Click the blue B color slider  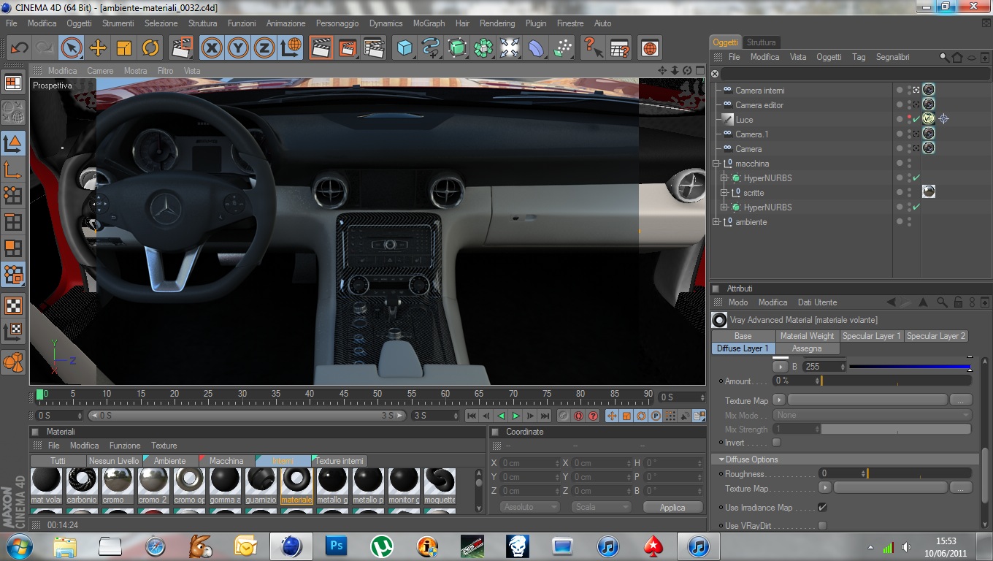[909, 367]
